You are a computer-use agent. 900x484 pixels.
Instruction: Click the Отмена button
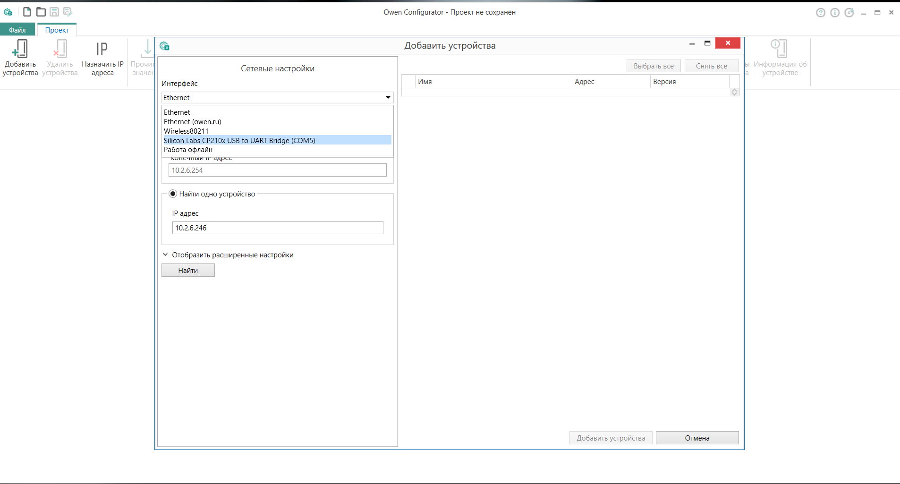click(697, 438)
